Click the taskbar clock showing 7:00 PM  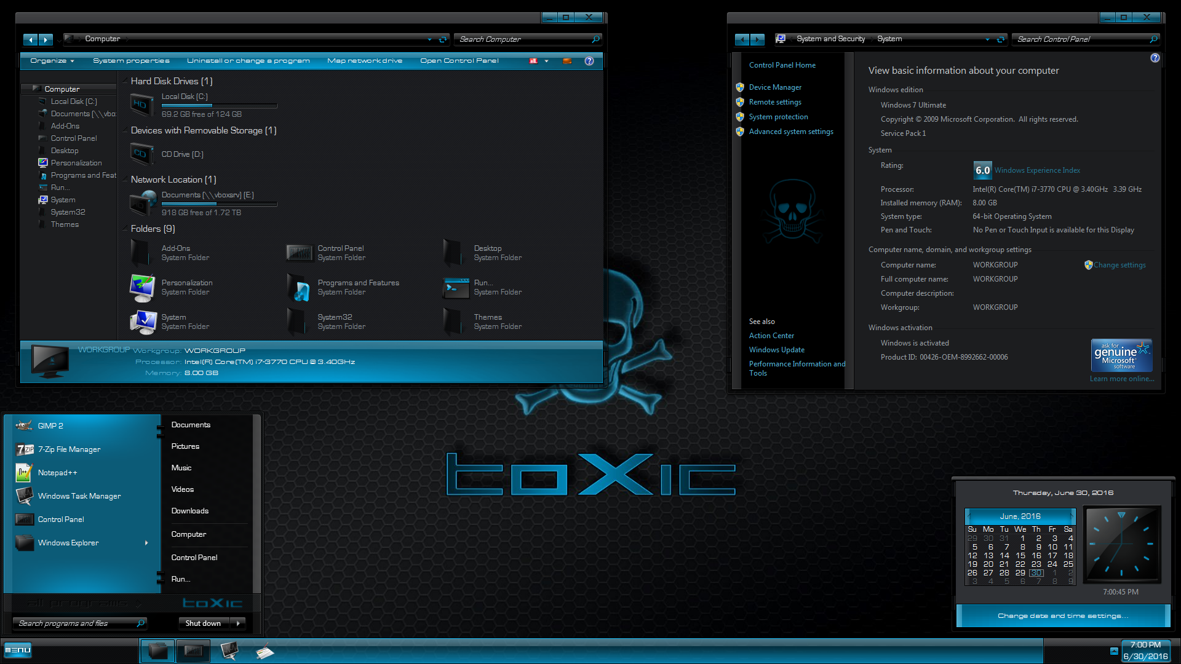point(1145,650)
